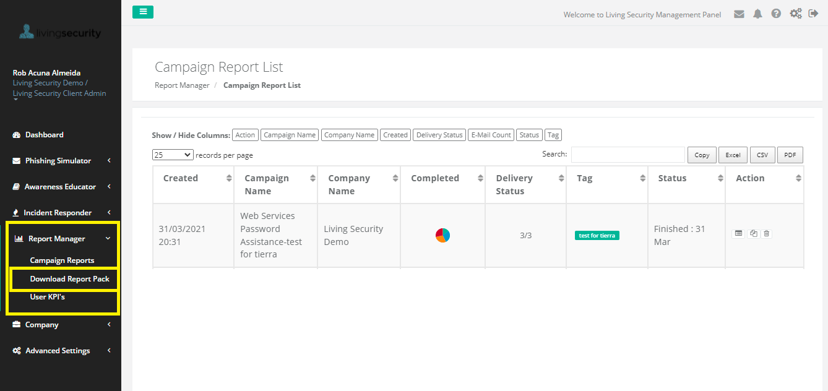Click the Search input field

628,155
